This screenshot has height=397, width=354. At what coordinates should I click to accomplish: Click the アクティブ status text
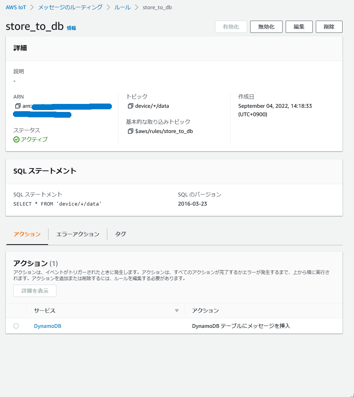34,139
